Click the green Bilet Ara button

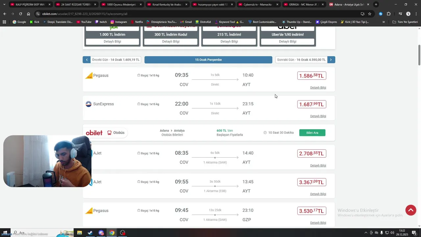pyautogui.click(x=312, y=133)
